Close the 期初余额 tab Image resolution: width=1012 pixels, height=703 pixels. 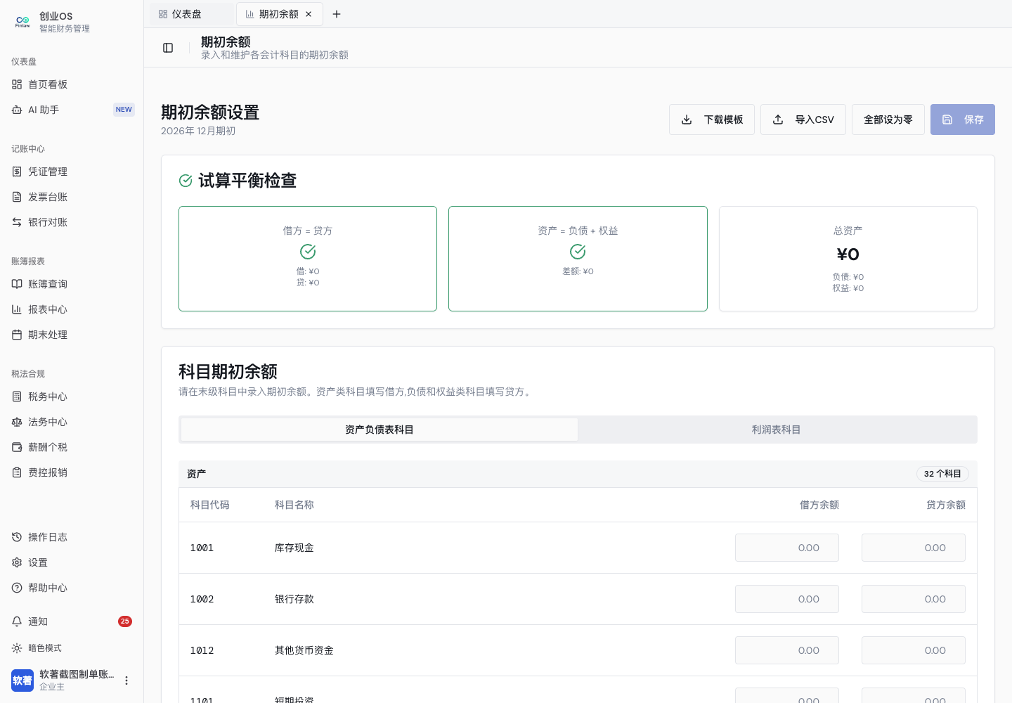(309, 14)
